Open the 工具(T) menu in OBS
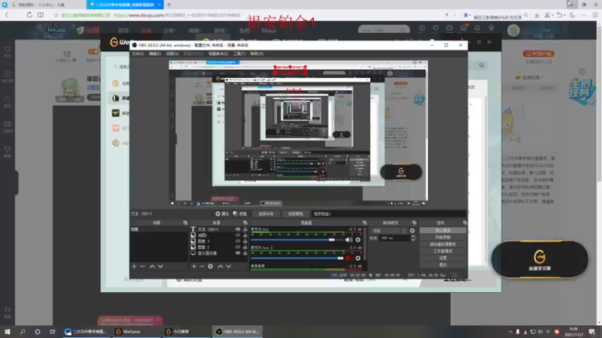Image resolution: width=602 pixels, height=338 pixels. tap(239, 53)
